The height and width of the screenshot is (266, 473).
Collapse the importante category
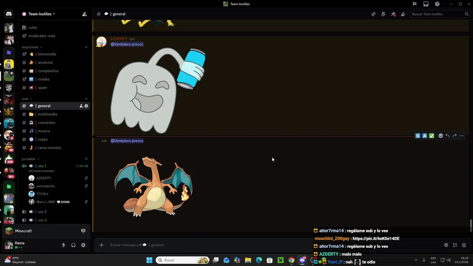31,47
